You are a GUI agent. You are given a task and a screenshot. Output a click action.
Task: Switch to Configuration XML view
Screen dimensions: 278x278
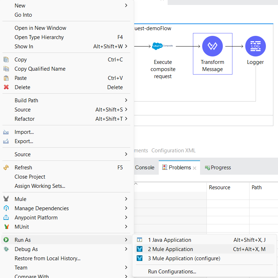[x=173, y=151]
